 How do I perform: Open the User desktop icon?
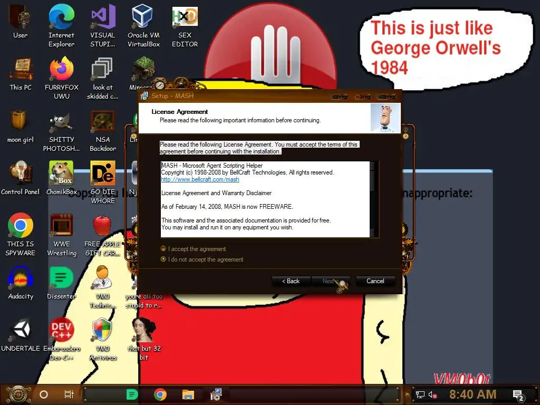[21, 21]
